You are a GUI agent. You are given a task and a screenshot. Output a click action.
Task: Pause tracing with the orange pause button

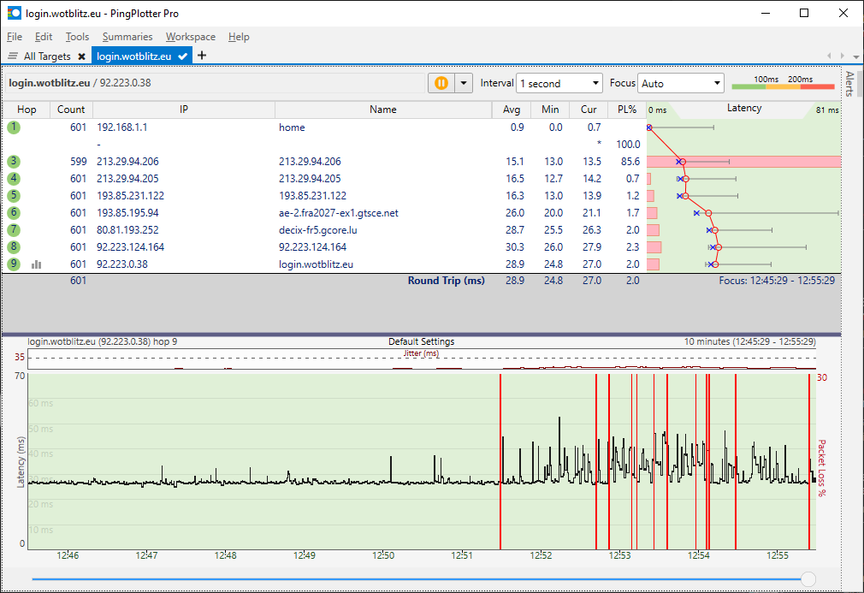pyautogui.click(x=441, y=83)
